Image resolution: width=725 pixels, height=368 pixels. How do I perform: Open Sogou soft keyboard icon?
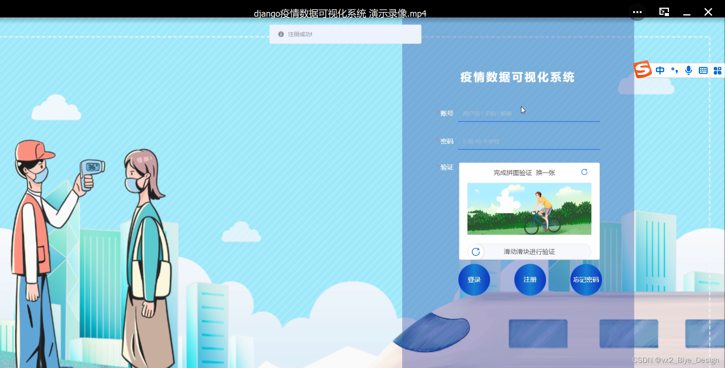703,71
